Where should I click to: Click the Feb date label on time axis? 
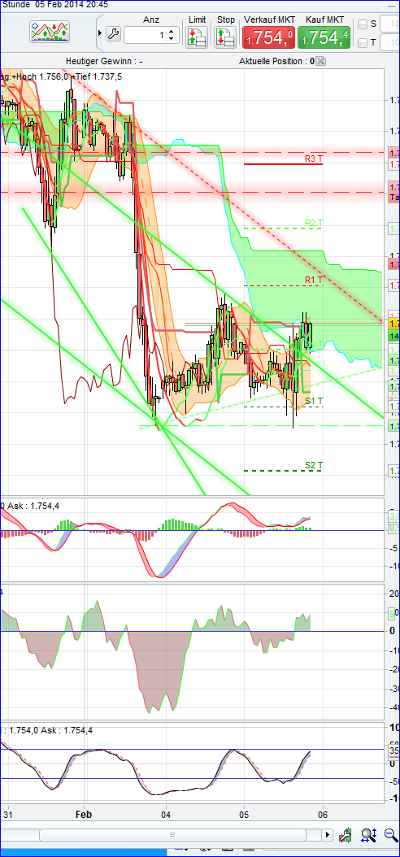(x=84, y=814)
